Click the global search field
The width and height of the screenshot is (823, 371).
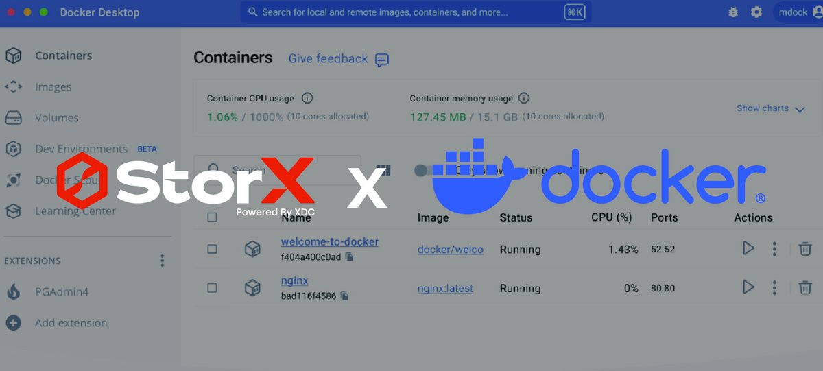(x=416, y=12)
